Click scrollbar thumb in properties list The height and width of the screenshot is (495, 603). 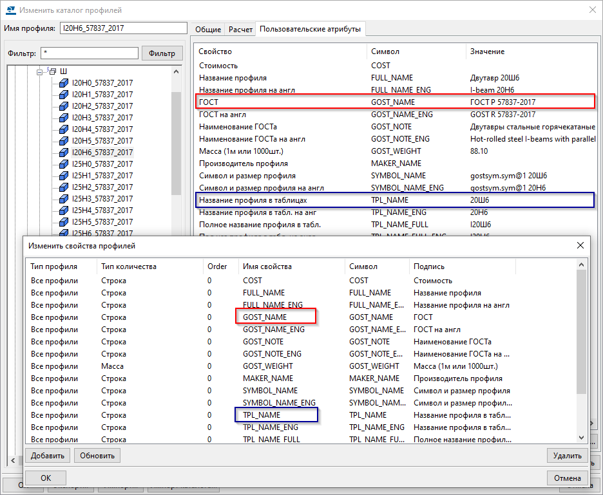coord(582,332)
